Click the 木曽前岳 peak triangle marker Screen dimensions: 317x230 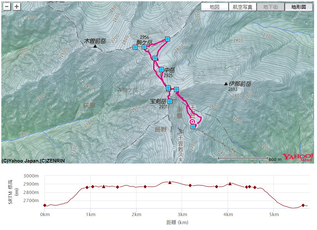95,46
